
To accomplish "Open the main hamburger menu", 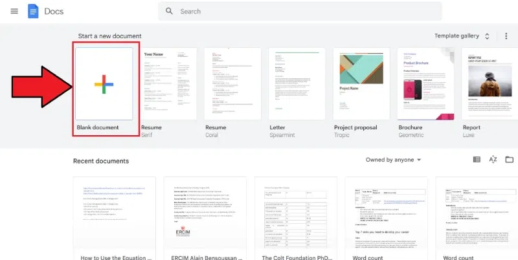I will click(14, 11).
